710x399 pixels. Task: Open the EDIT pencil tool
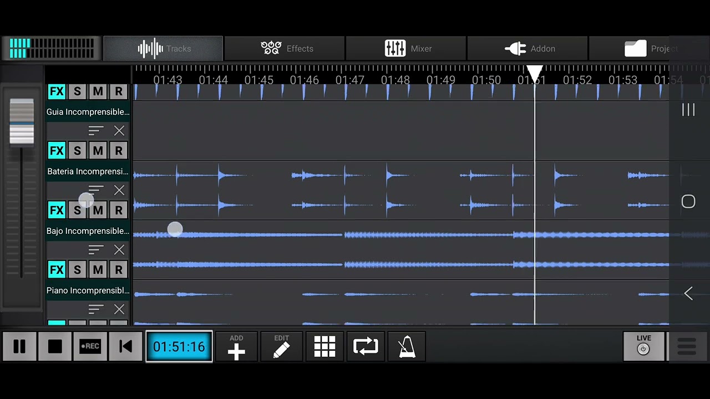point(281,347)
